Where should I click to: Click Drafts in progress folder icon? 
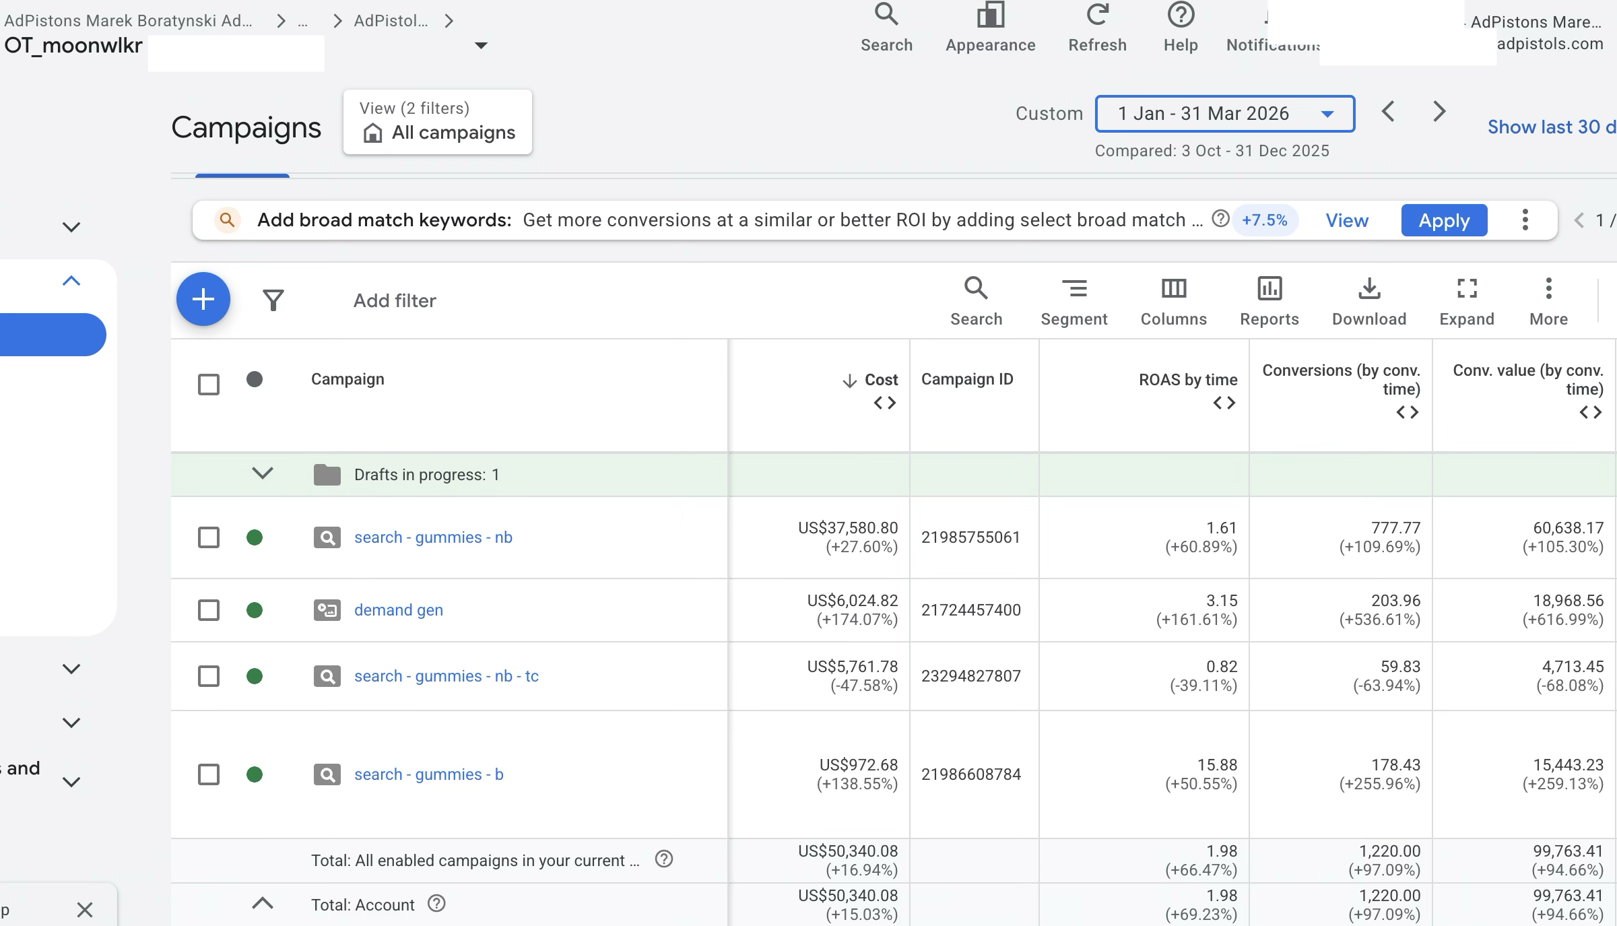click(x=327, y=475)
